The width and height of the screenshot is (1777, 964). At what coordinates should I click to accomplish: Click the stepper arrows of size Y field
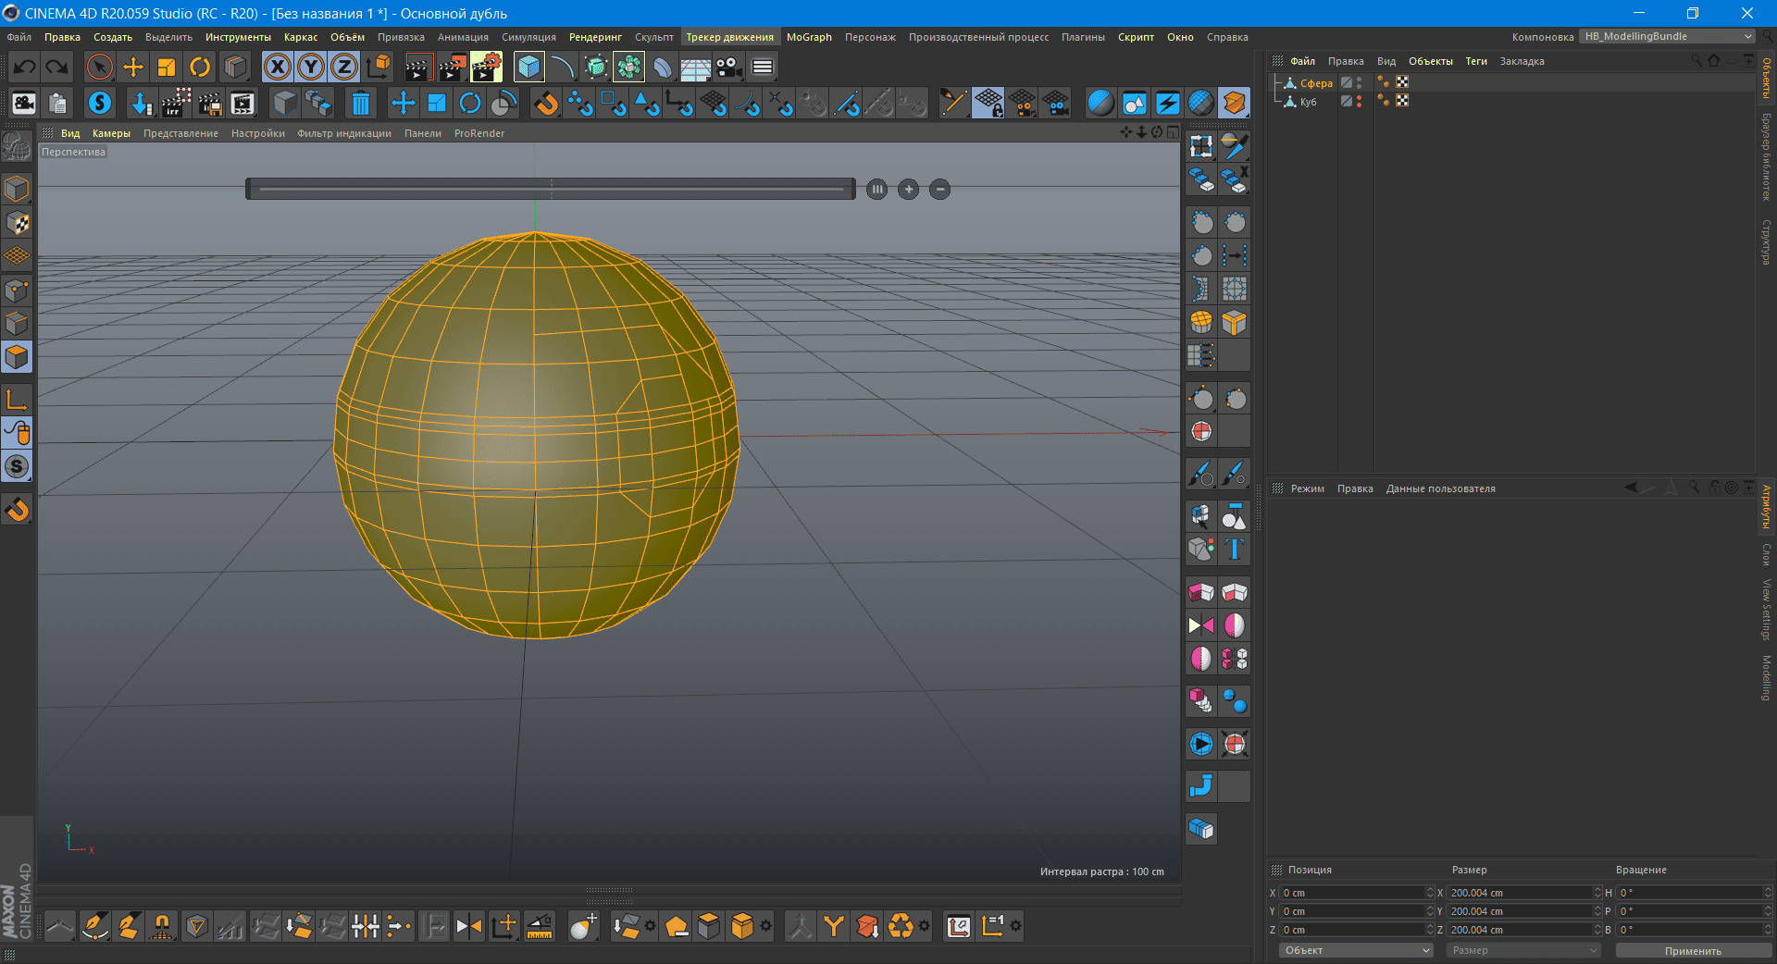point(1597,911)
